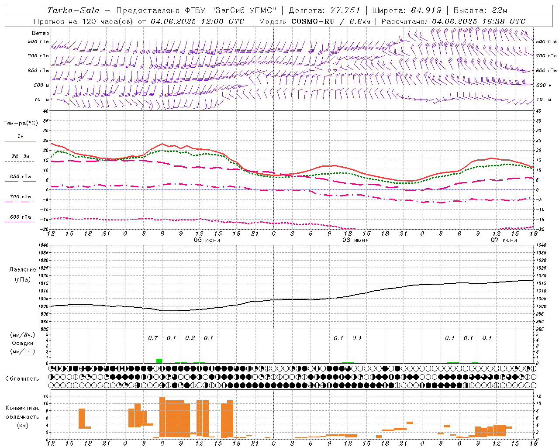Click the 'Высота: 22м' elevation text
559x447 pixels.
[x=480, y=10]
